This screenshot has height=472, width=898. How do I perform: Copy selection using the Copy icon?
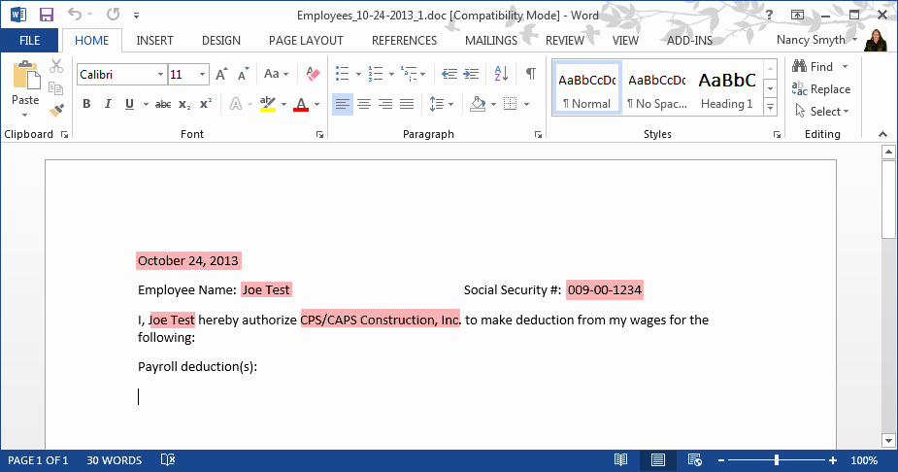[55, 88]
